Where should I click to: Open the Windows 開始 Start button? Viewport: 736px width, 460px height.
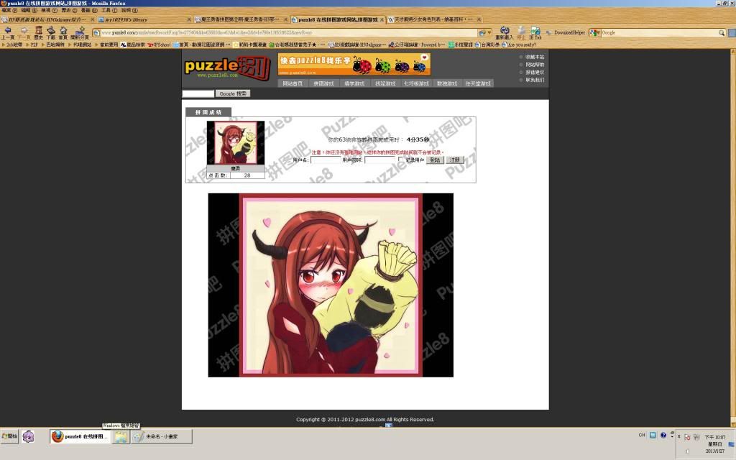point(9,436)
